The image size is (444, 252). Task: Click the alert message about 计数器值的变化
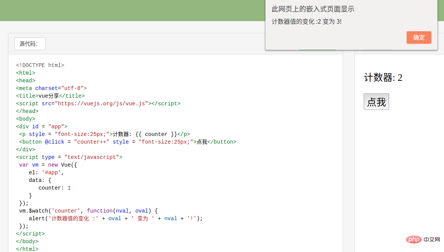[x=306, y=21]
